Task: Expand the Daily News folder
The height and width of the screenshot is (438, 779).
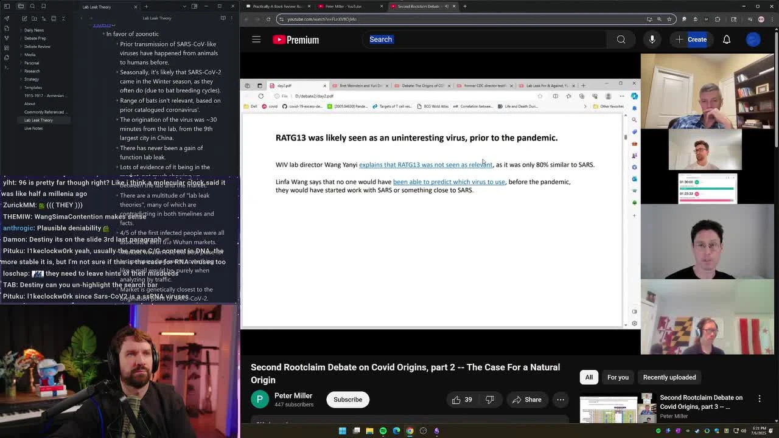Action: [34, 30]
